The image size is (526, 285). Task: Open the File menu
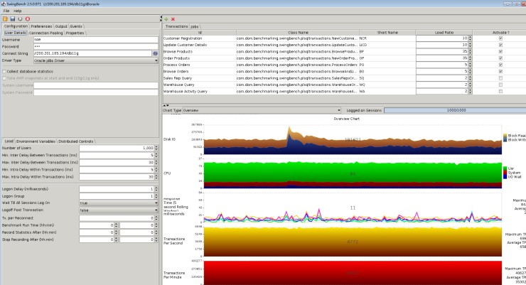pos(6,11)
